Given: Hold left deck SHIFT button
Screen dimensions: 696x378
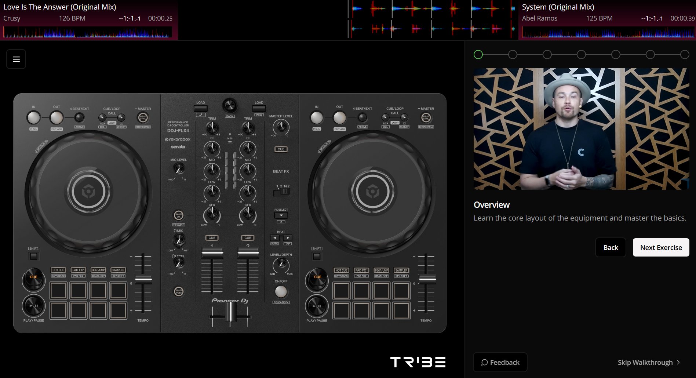Looking at the screenshot, I should 33,256.
